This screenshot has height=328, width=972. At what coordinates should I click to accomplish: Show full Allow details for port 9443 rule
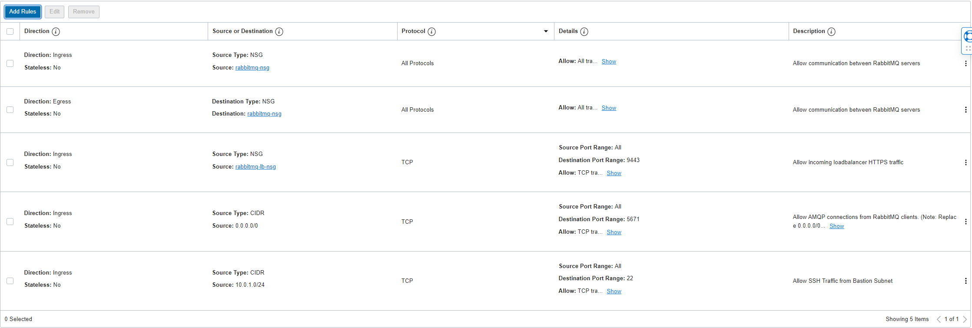[614, 173]
